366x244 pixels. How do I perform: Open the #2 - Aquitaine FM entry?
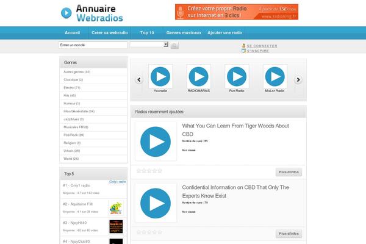[77, 204]
